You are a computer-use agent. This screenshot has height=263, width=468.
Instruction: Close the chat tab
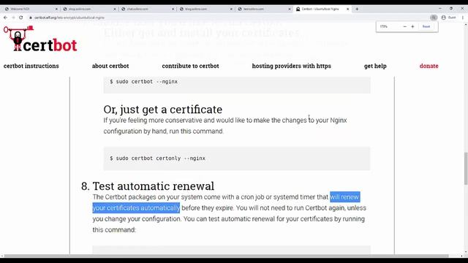[173, 9]
